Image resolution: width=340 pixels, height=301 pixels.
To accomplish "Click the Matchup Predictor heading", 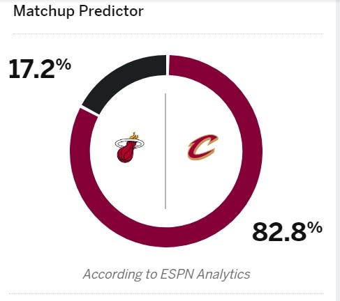I will click(78, 11).
